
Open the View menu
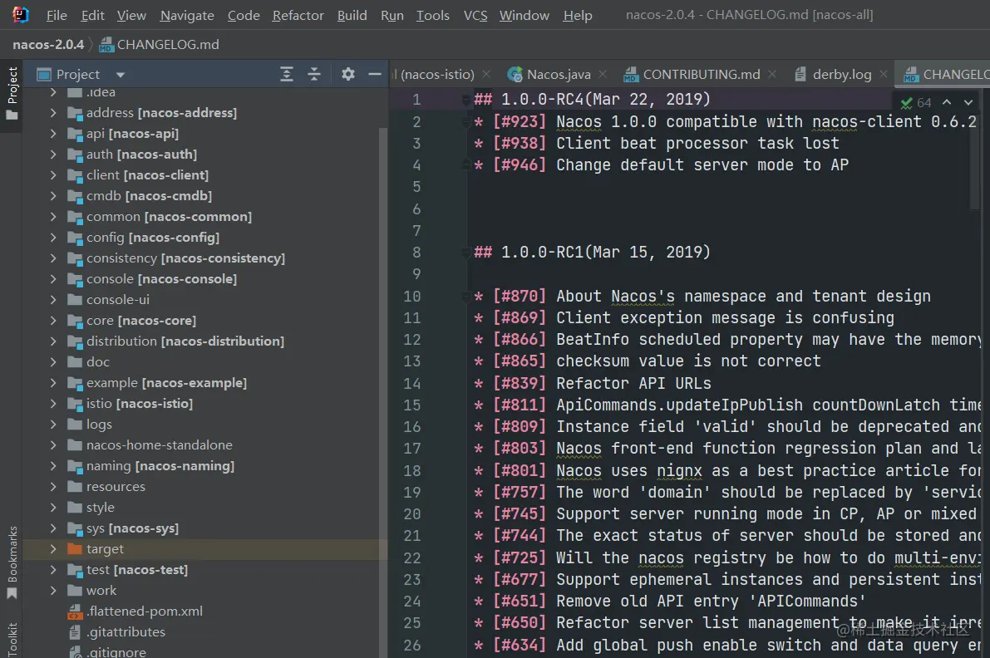[x=131, y=15]
